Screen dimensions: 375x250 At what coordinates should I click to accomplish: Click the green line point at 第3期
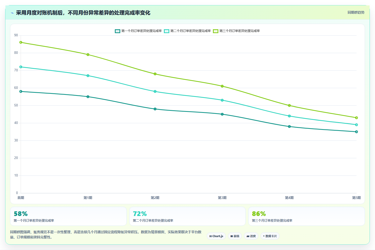[x=222, y=86]
